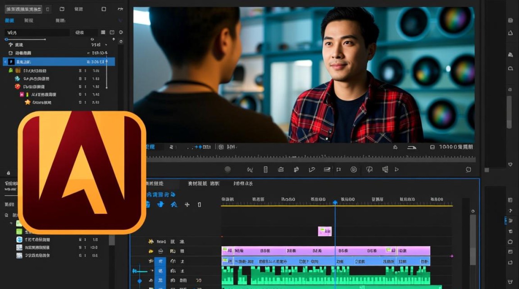The height and width of the screenshot is (289, 519).
Task: Click the marker flag icon in the transport row
Action: point(339,169)
